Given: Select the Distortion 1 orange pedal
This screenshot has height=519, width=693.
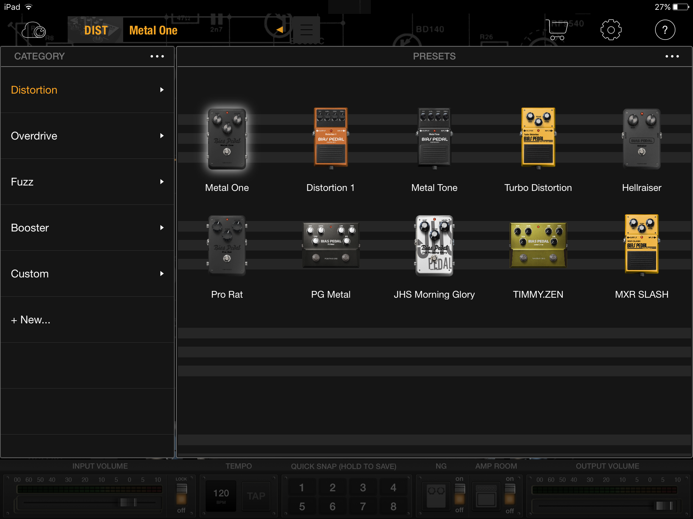Looking at the screenshot, I should click(x=331, y=138).
